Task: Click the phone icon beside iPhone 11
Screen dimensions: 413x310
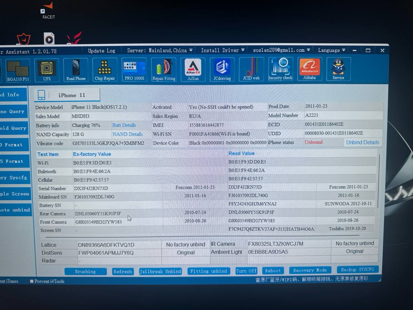Action: 41,95
